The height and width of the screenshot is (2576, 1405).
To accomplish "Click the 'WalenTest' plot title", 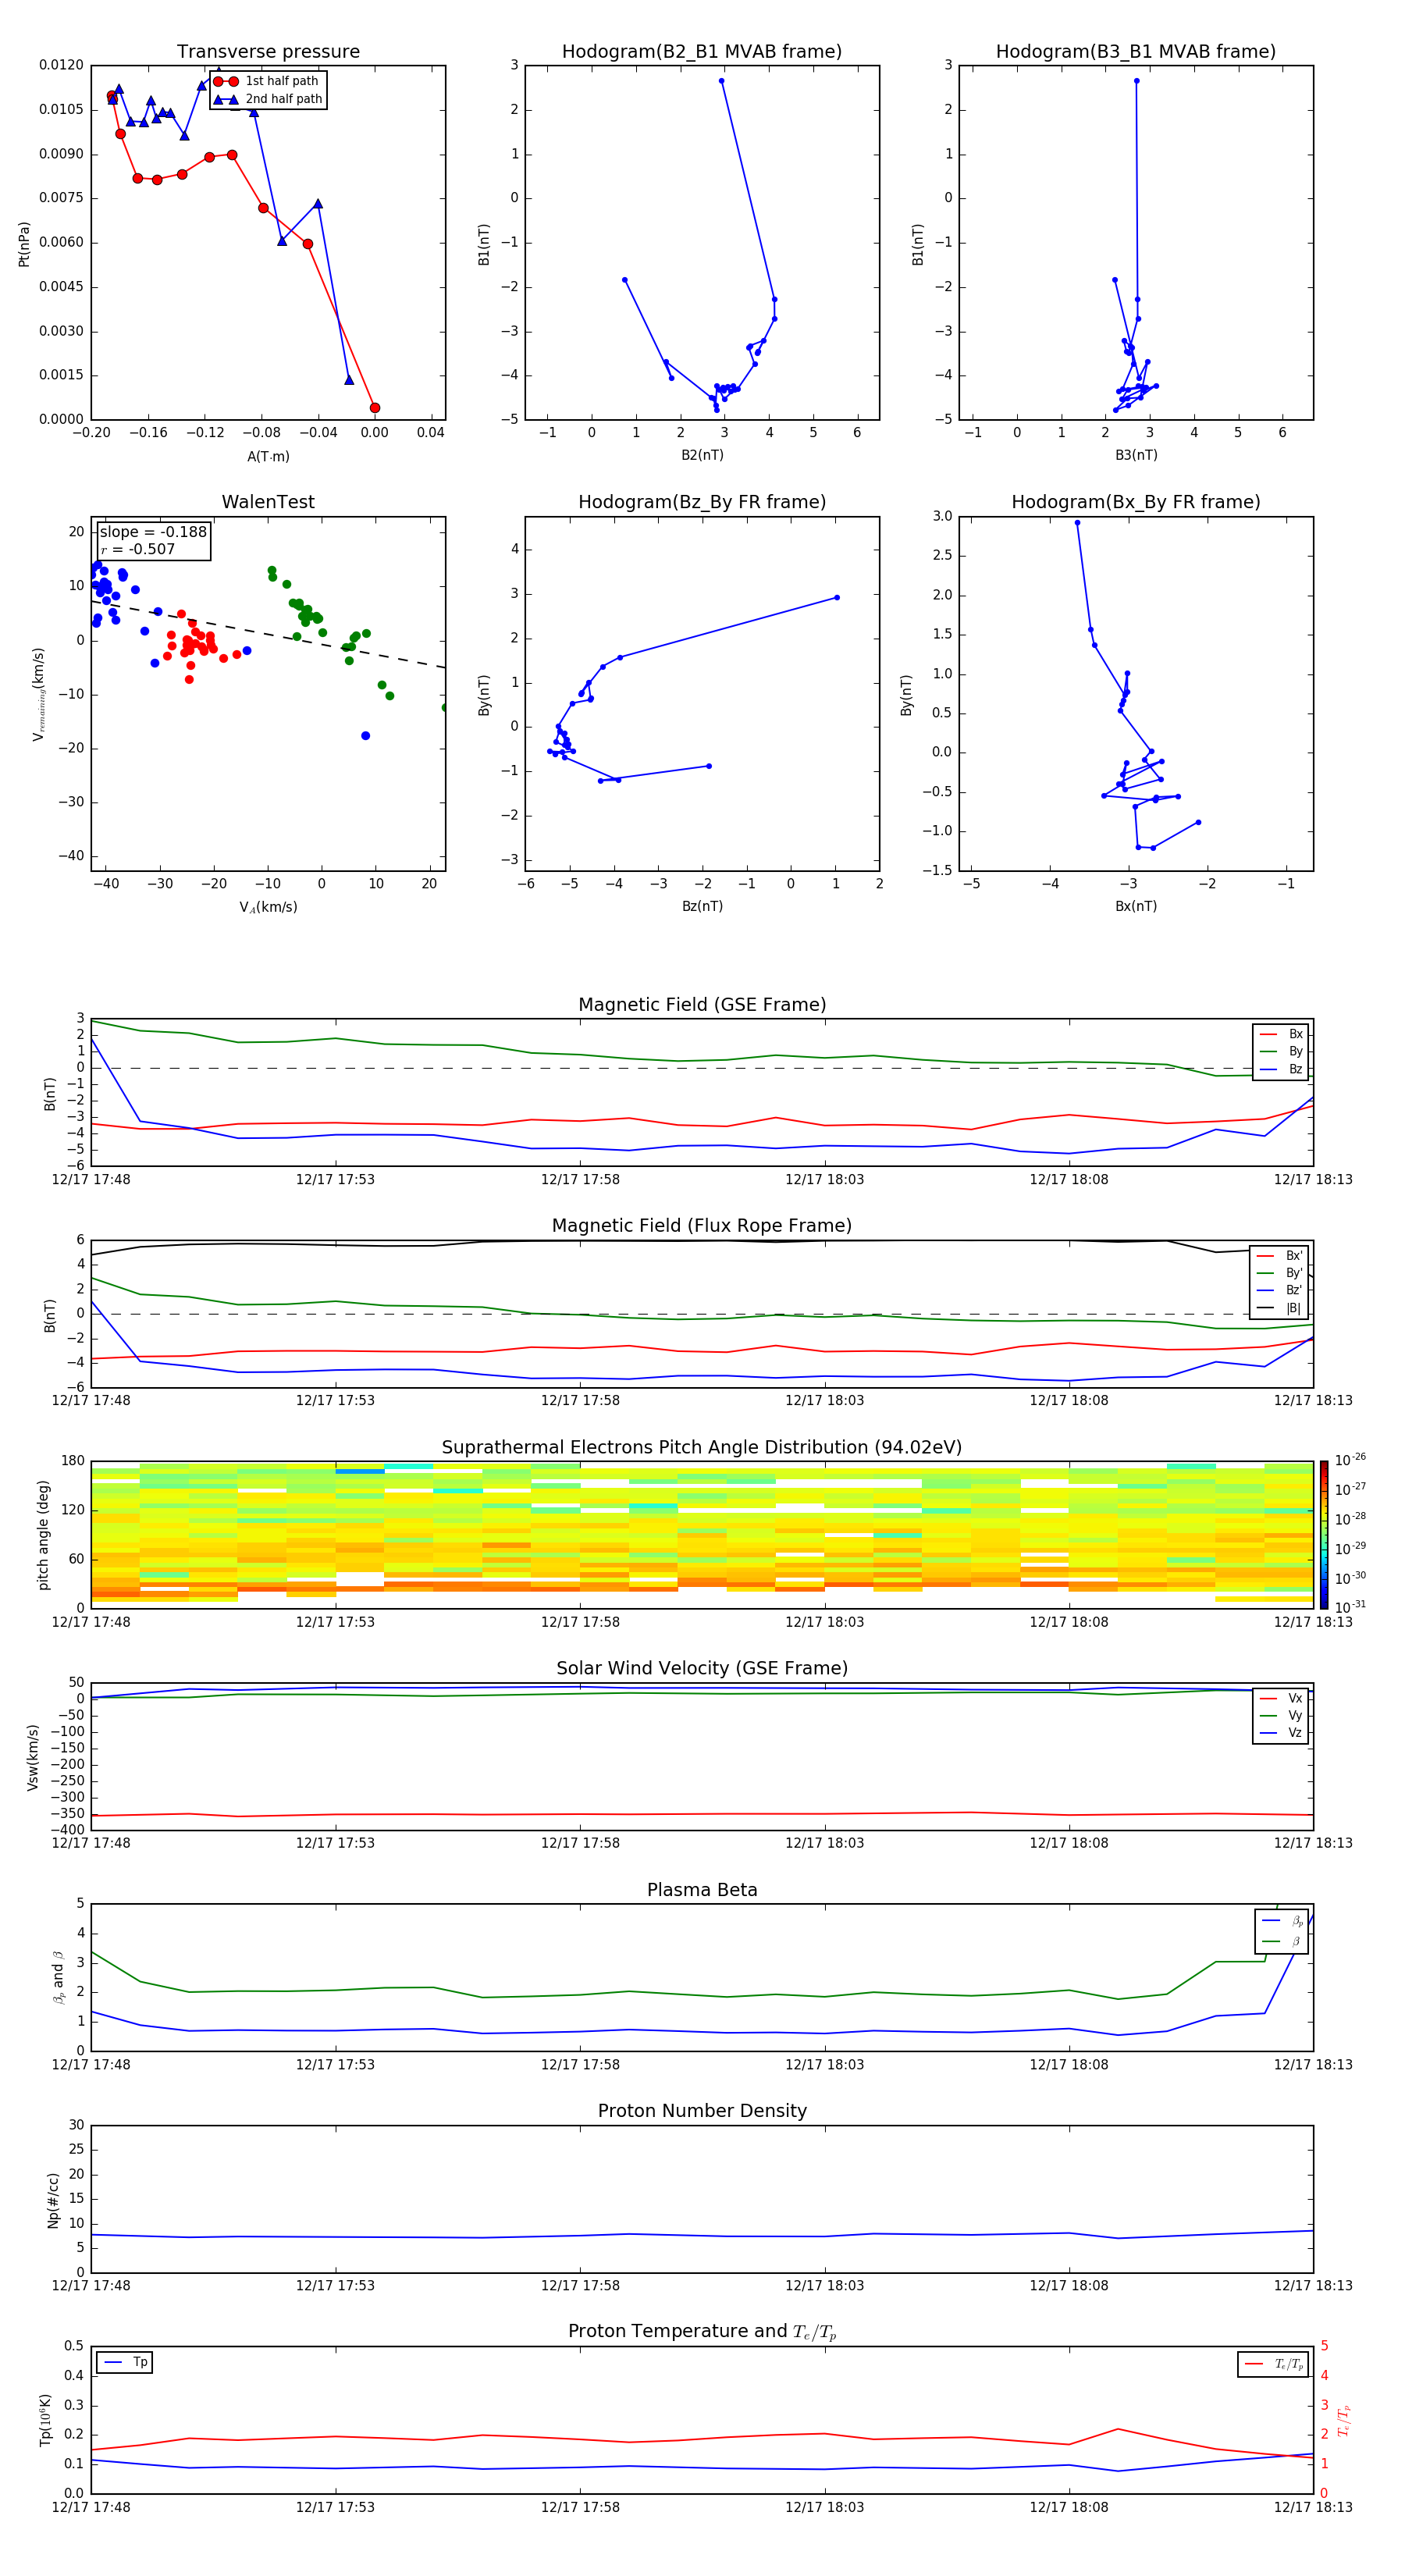I will [x=268, y=502].
